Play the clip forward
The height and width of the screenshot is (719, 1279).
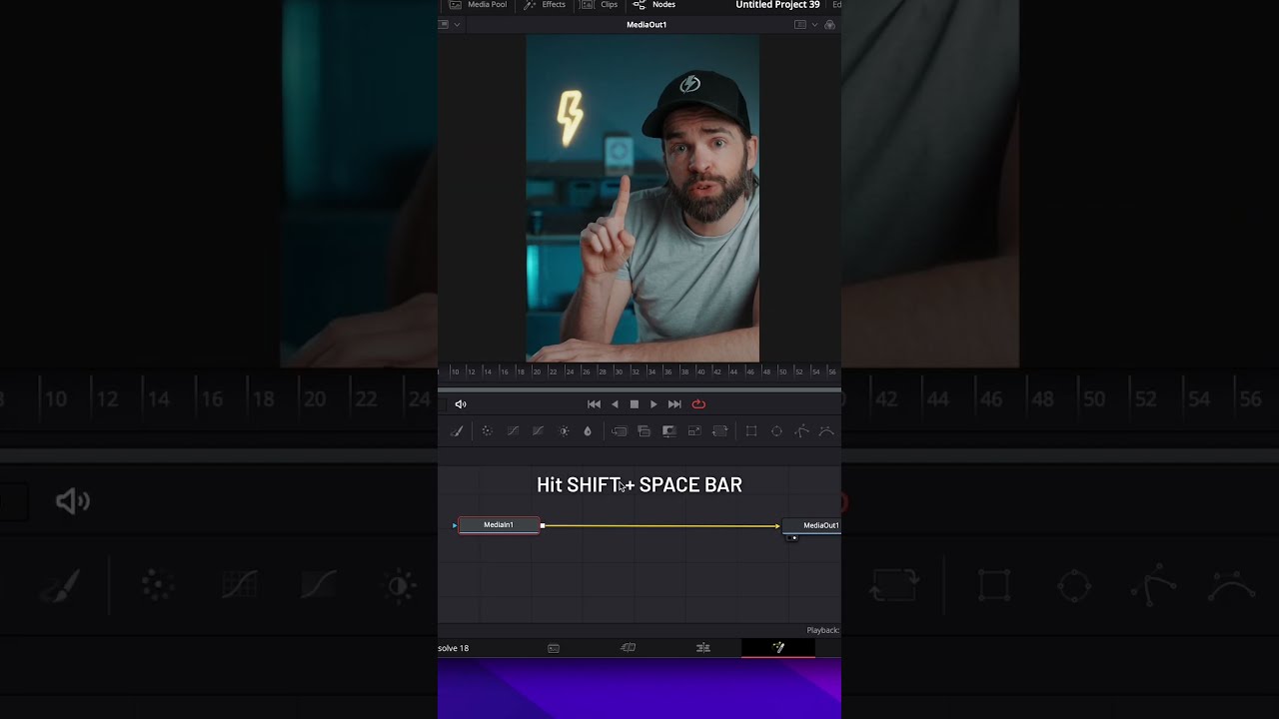tap(653, 404)
